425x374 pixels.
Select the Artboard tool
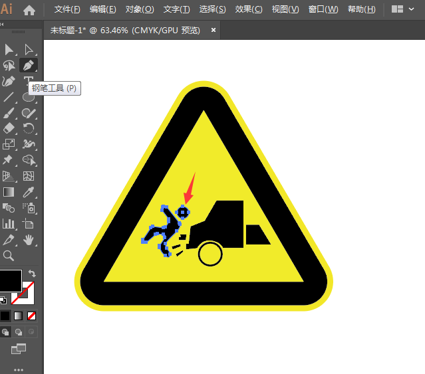[28, 224]
